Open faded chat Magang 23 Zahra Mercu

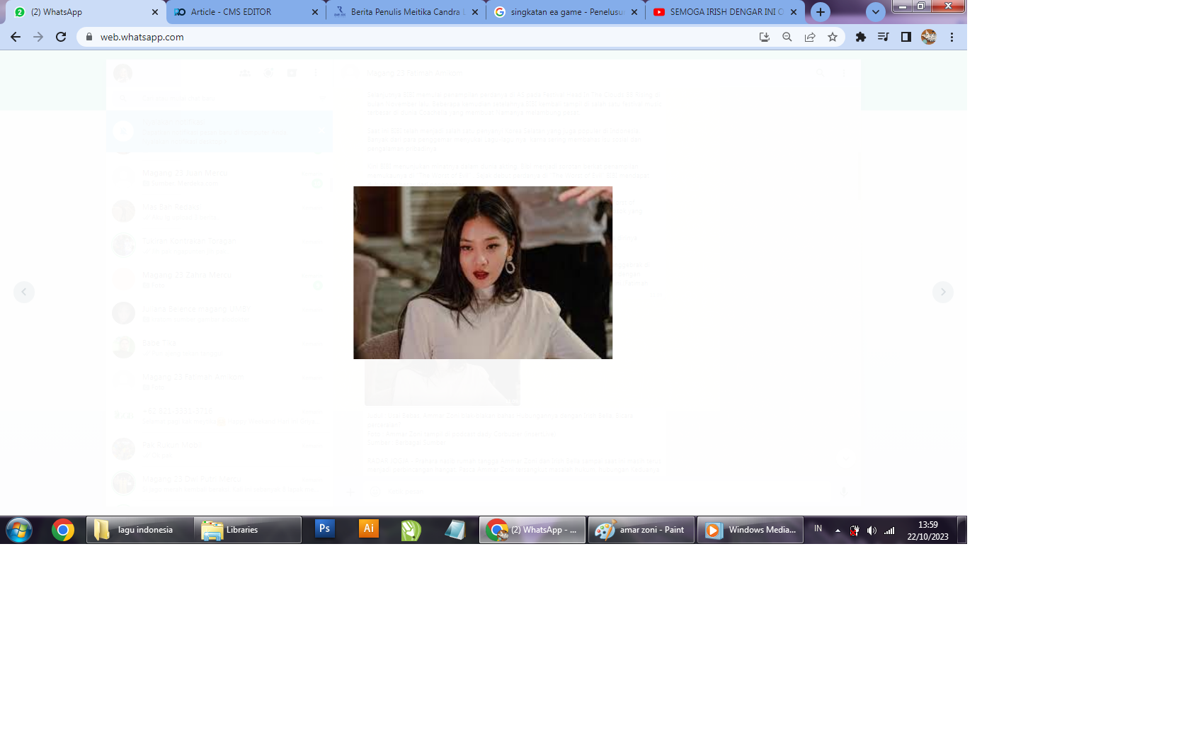pos(219,280)
